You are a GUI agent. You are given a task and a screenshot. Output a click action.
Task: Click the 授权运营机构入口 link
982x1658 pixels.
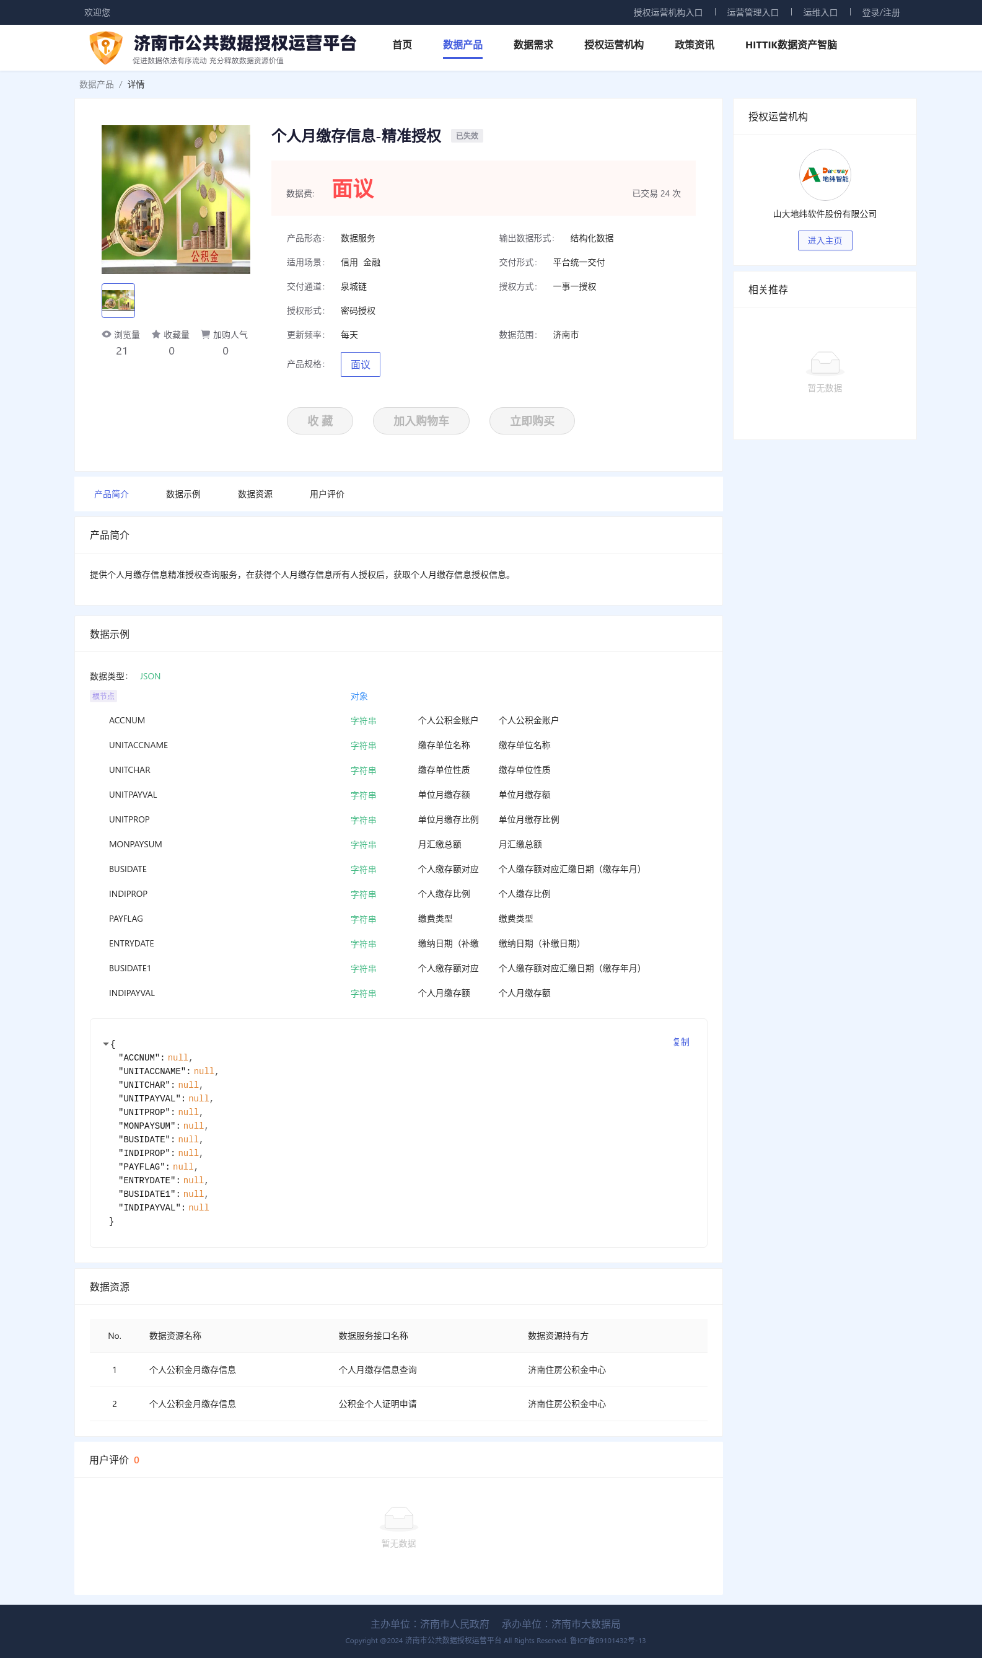(x=668, y=12)
